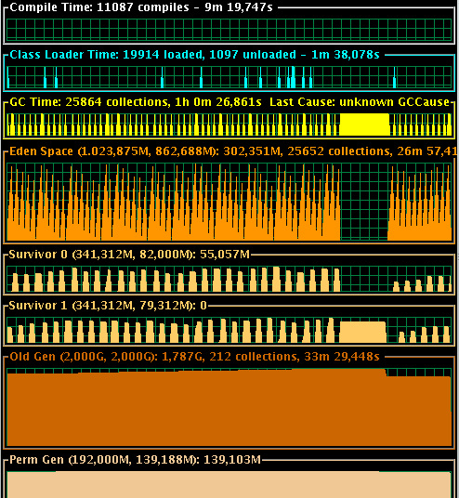Click the GC Time title text
Viewport: 459px width, 498px height.
click(136, 102)
